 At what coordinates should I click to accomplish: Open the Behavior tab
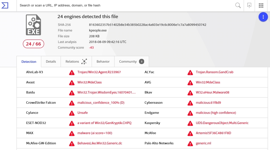(103, 62)
